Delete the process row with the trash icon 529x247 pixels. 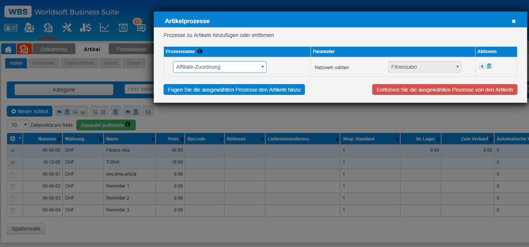pos(489,66)
